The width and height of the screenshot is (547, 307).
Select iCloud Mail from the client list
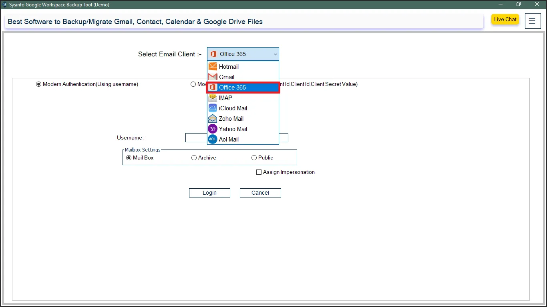[243, 108]
